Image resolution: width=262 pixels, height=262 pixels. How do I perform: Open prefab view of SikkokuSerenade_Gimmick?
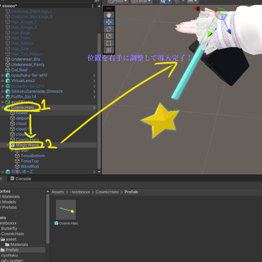94,92
